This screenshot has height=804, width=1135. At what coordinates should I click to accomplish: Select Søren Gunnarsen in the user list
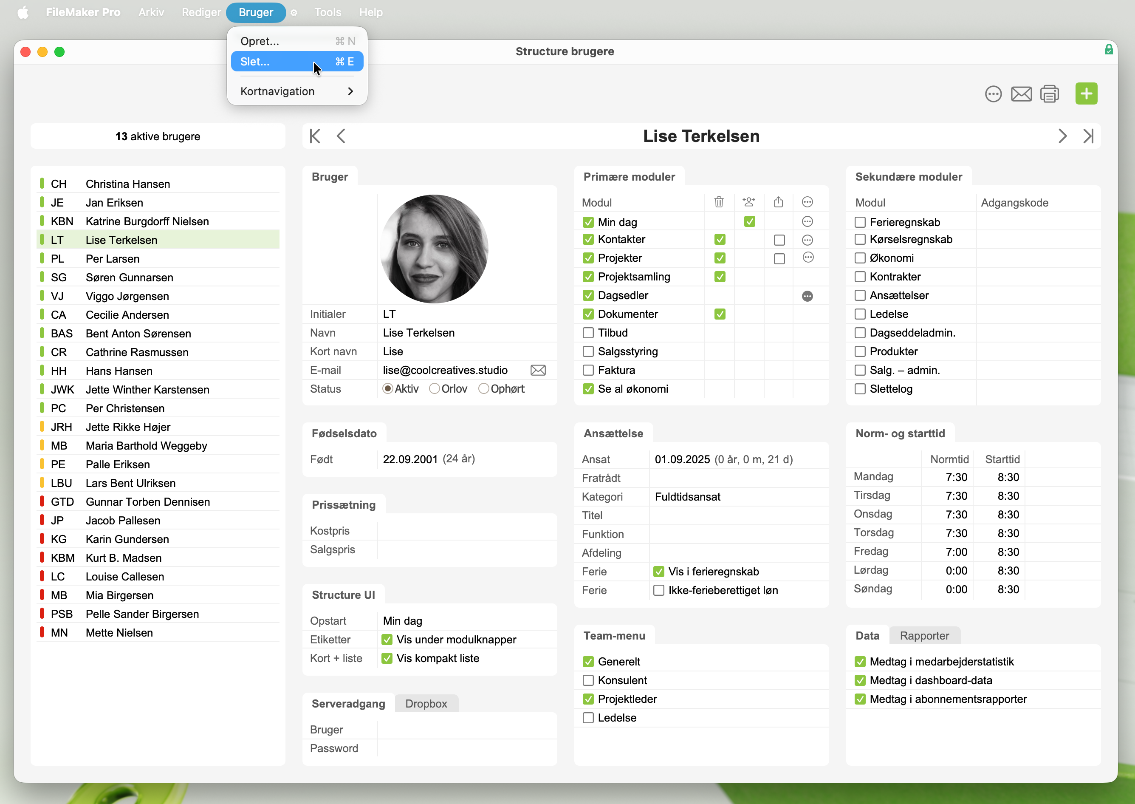129,277
